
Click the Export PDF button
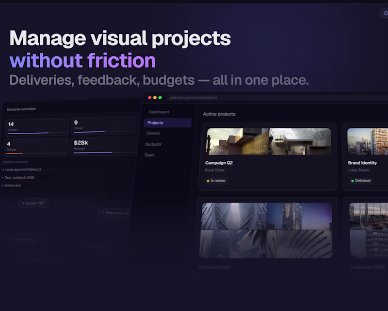click(x=33, y=203)
